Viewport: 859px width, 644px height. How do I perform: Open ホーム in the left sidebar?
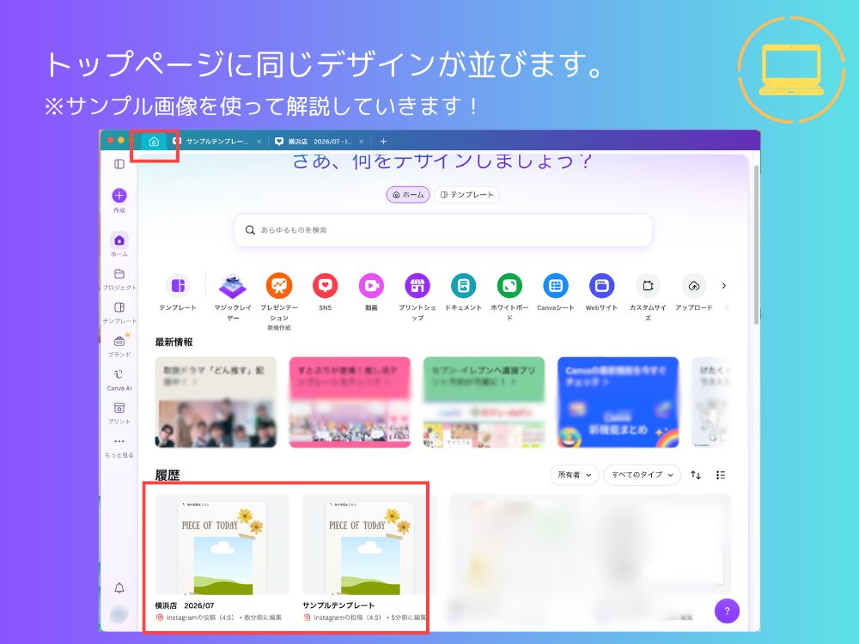pos(119,244)
